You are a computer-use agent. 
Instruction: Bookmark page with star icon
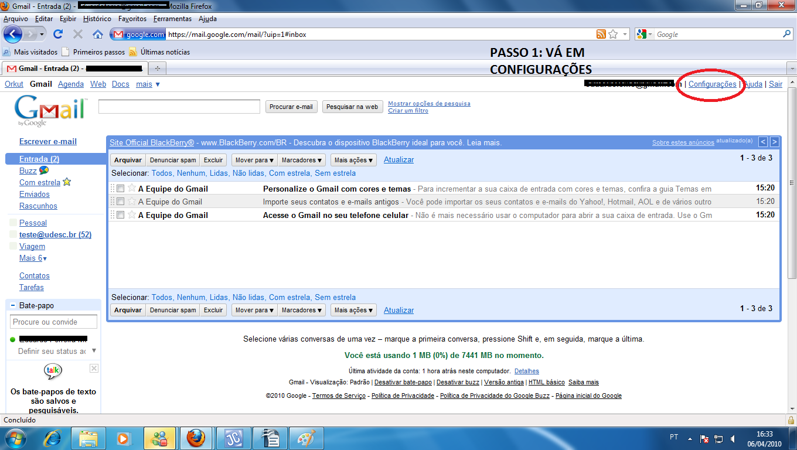[613, 34]
